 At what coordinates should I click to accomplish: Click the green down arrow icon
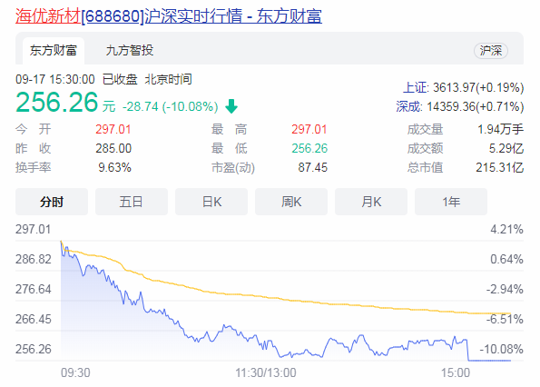(231, 106)
